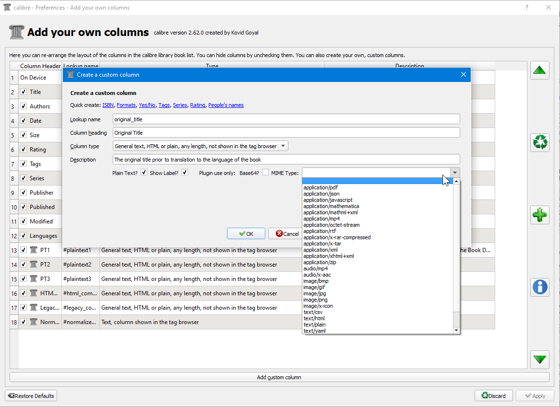Uncheck the Title column checkbox
Viewport: 560px width, 407px height.
tap(24, 92)
